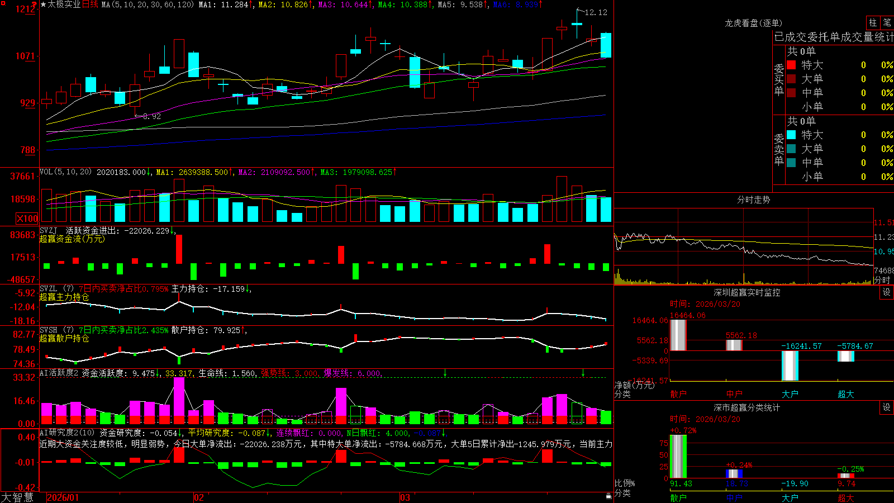Click the dark red 大单 buy-order swatch
The width and height of the screenshot is (894, 503).
(x=791, y=79)
